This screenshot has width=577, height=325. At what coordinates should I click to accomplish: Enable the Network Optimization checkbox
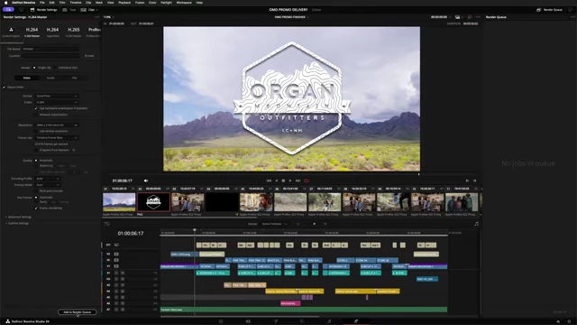(x=36, y=115)
